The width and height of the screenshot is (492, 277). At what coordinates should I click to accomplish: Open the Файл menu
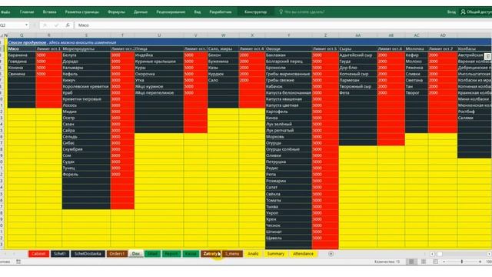[5, 12]
